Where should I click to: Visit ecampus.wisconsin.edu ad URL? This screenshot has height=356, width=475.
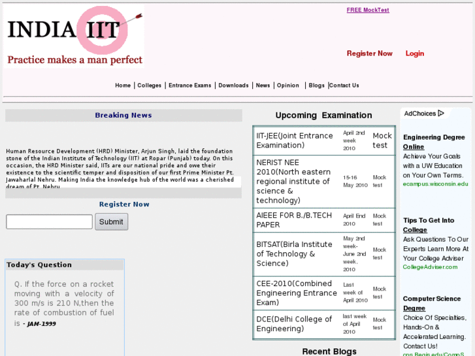coord(435,184)
